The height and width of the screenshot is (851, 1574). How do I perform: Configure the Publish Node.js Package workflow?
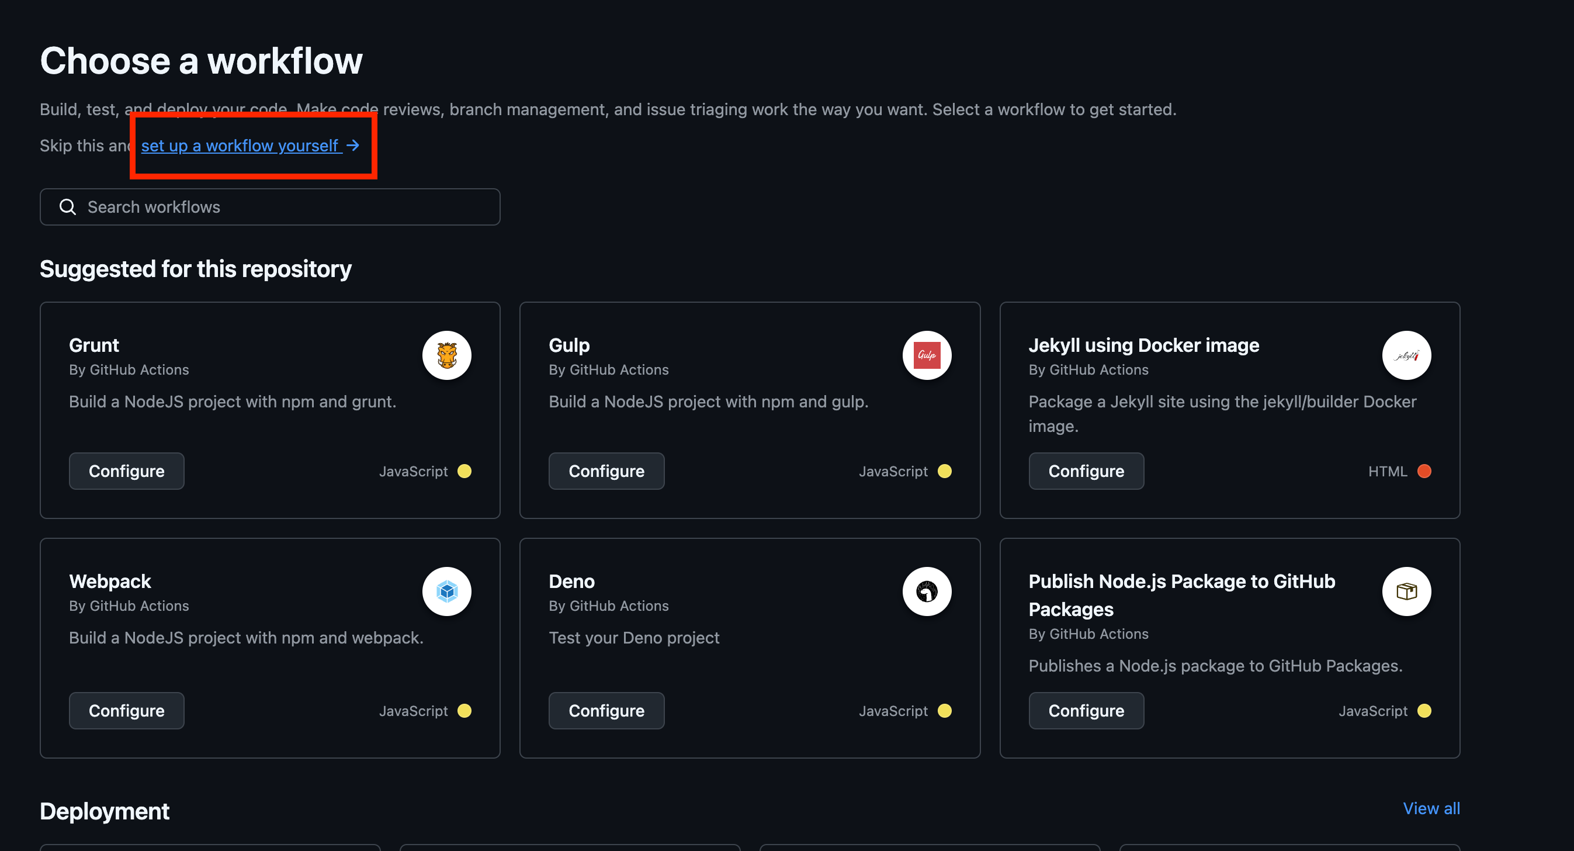1086,711
